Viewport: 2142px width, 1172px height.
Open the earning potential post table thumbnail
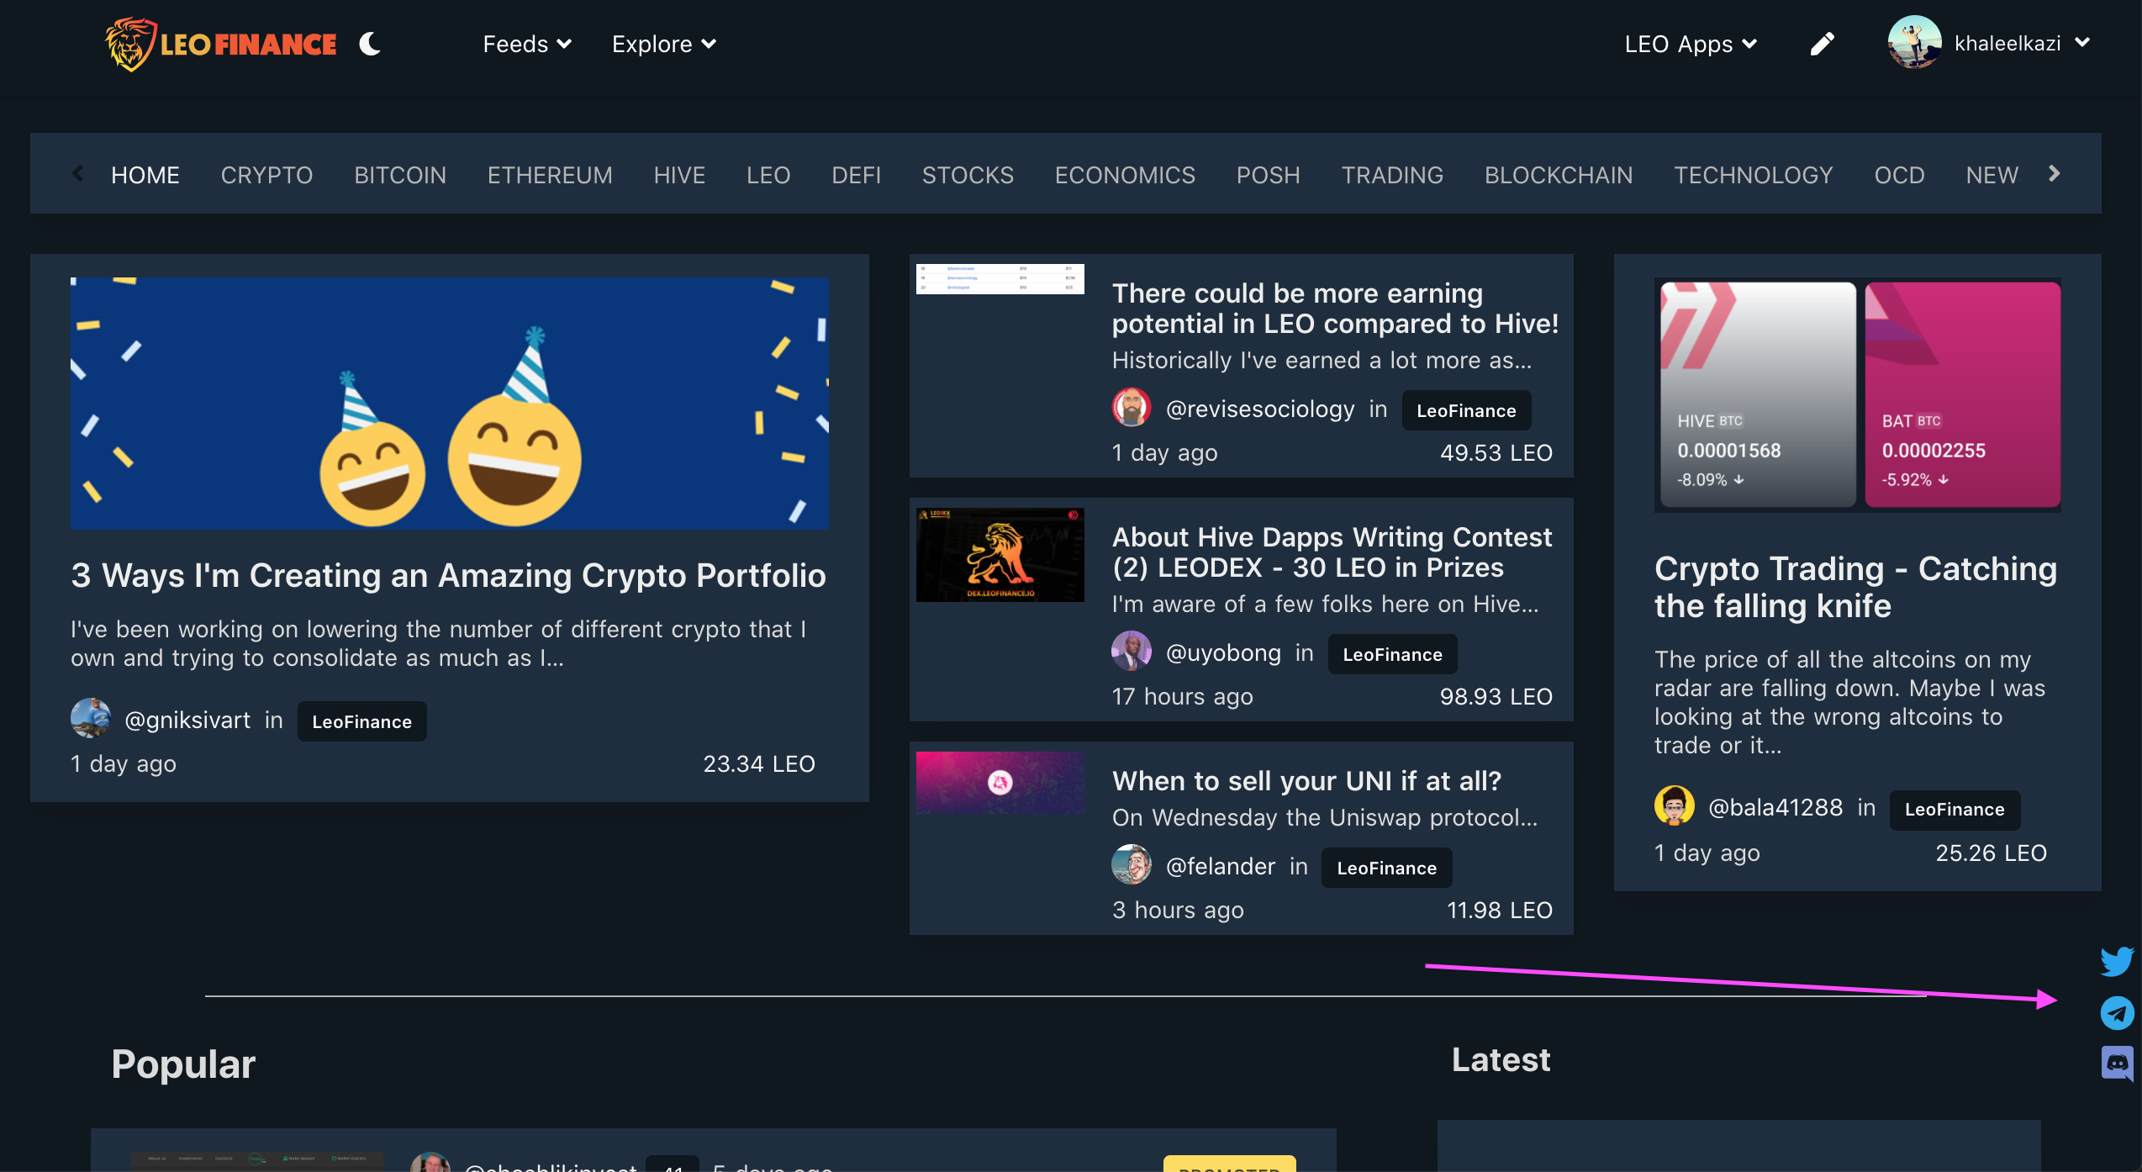click(1000, 279)
